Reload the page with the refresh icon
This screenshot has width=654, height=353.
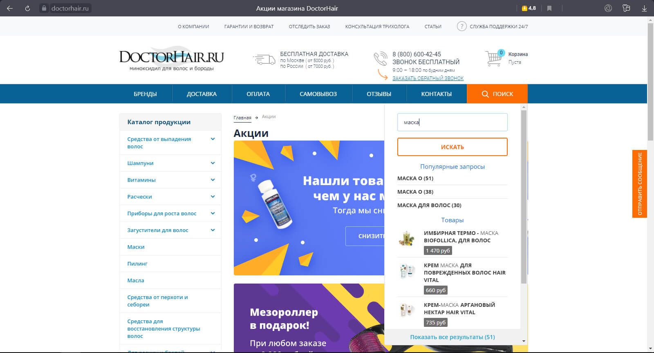(27, 8)
